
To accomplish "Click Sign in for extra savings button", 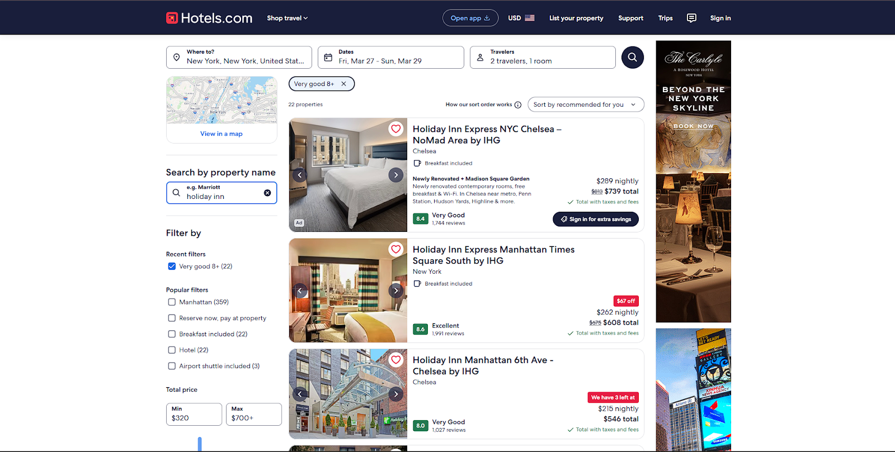I will pyautogui.click(x=595, y=219).
